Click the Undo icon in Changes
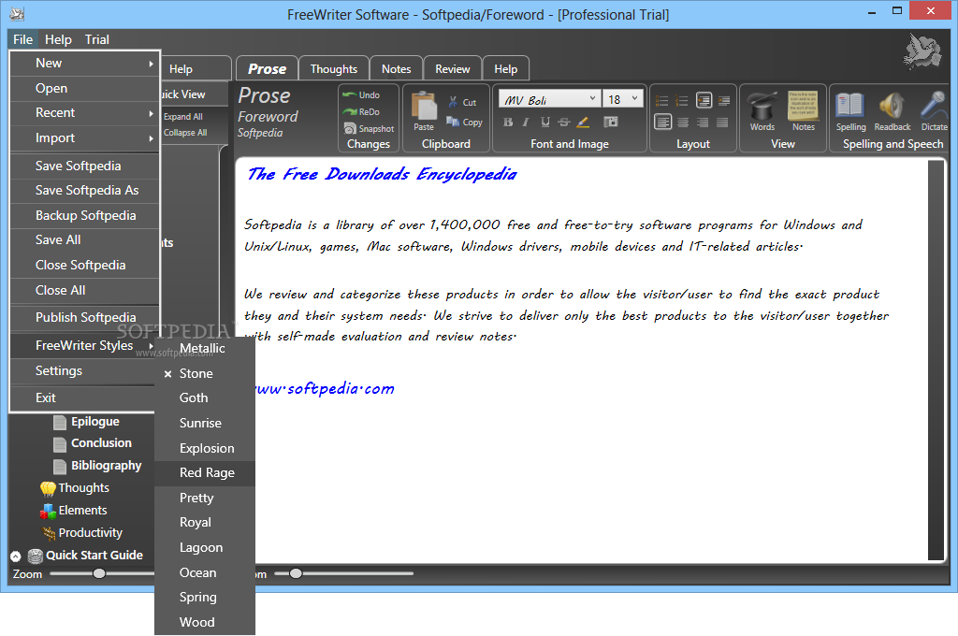The image size is (958, 636). tap(350, 94)
